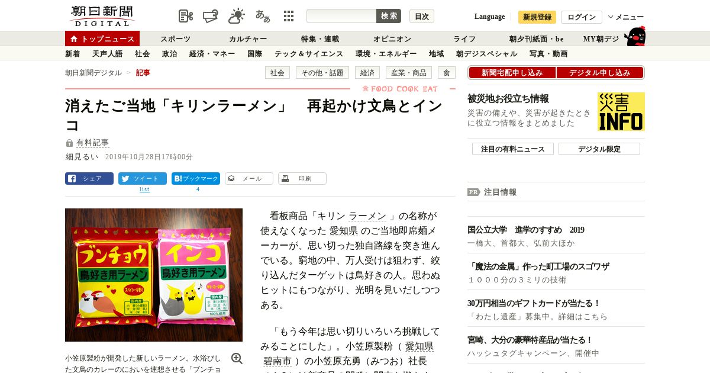Print article using 印刷 button
Viewport: 710px width, 373px height.
pos(302,178)
